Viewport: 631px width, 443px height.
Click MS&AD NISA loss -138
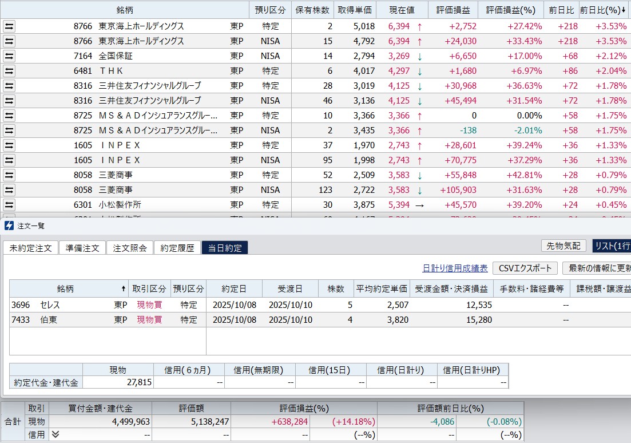(468, 131)
